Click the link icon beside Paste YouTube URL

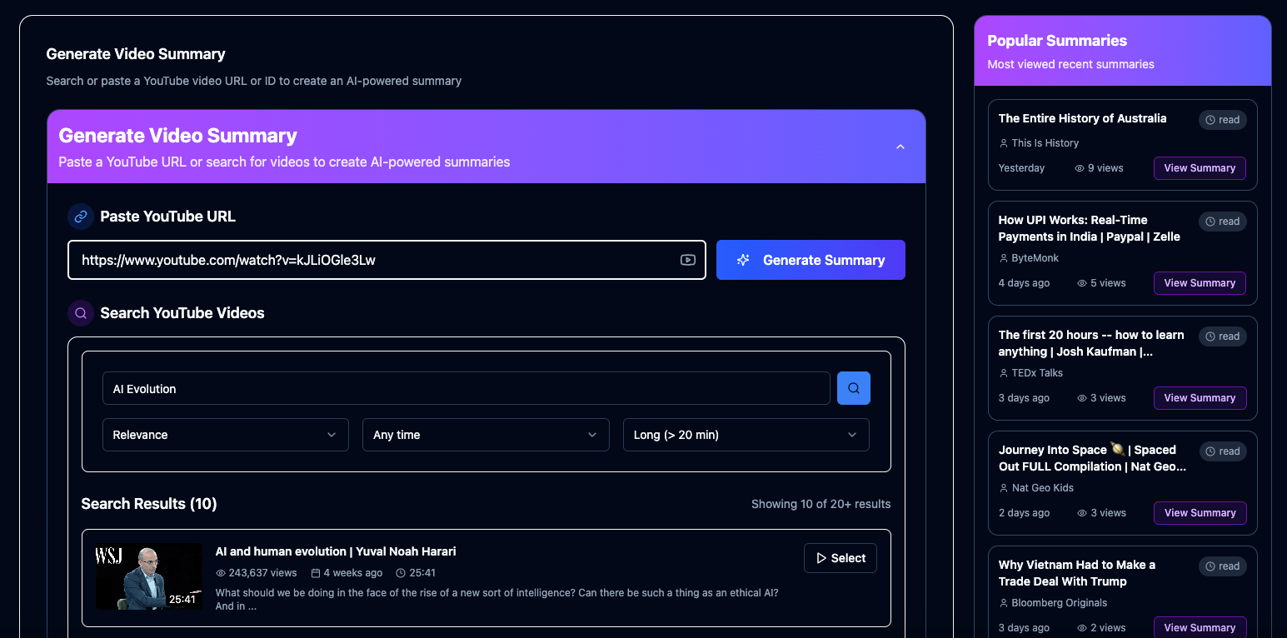(x=81, y=217)
